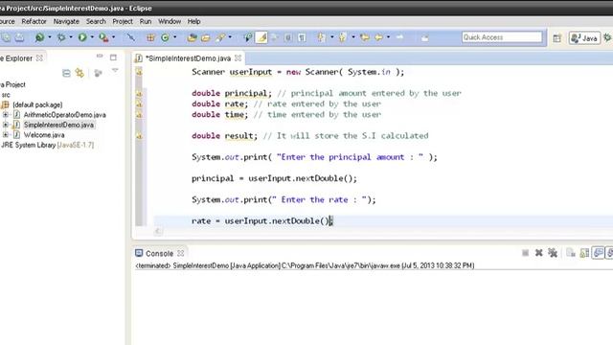Viewport: 613px width, 345px height.
Task: Click the Debug perspective icon beside Java
Action: pyautogui.click(x=607, y=37)
